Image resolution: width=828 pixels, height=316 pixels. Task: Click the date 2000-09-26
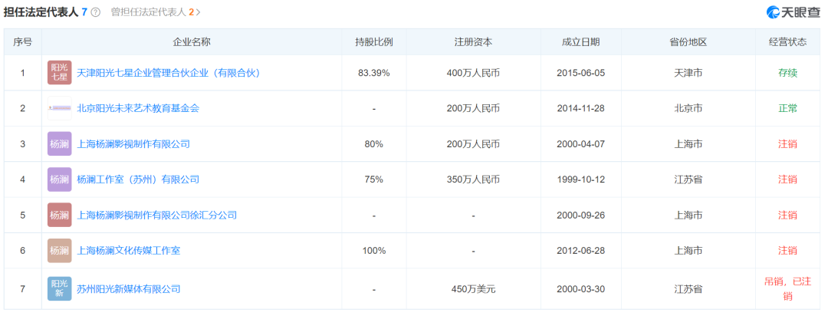[580, 215]
